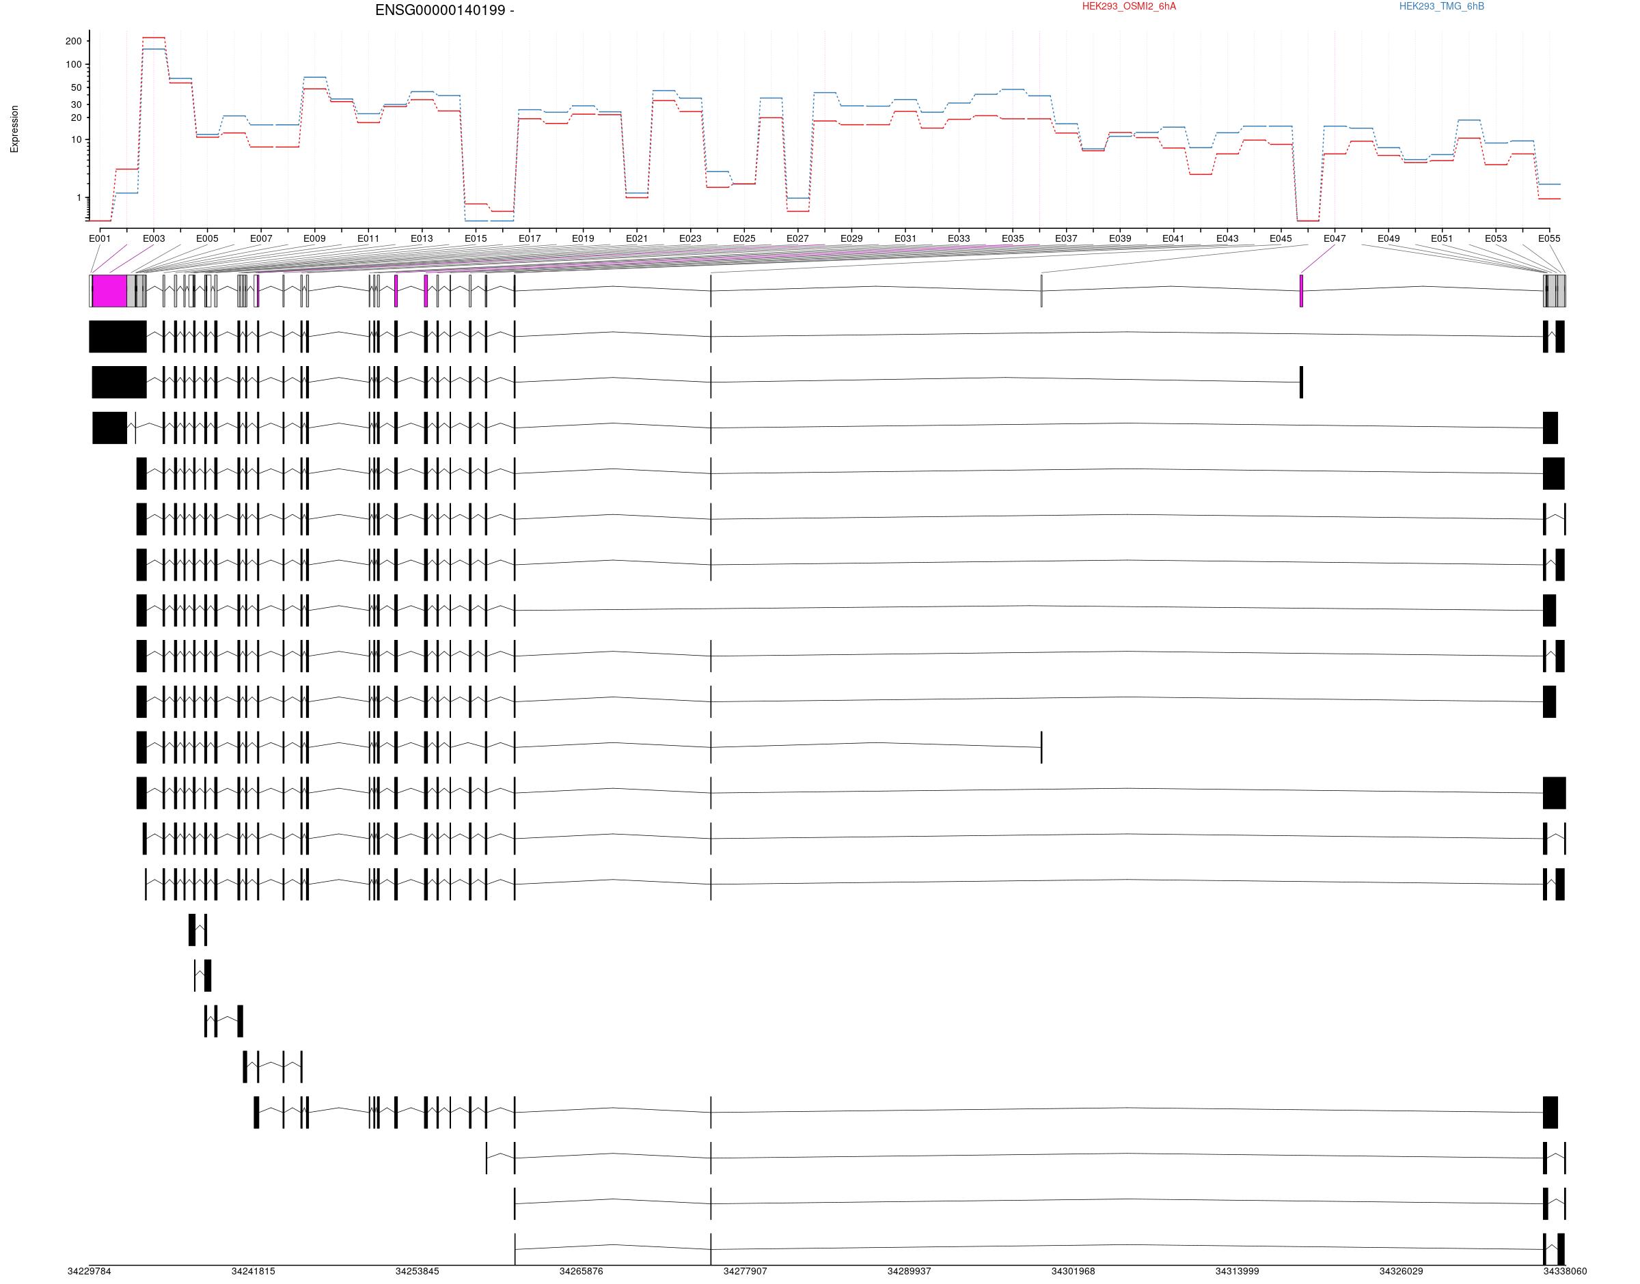Click exon label E035
The width and height of the screenshot is (1640, 1284).
(1013, 238)
